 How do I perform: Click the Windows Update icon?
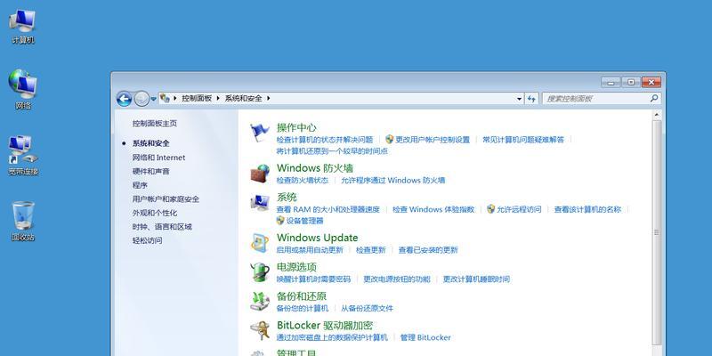click(x=260, y=243)
